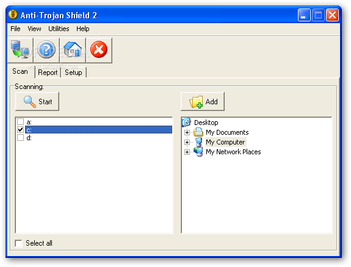Viewport: 351px width, 267px height.
Task: Click the house home page toolbar icon
Action: [73, 50]
